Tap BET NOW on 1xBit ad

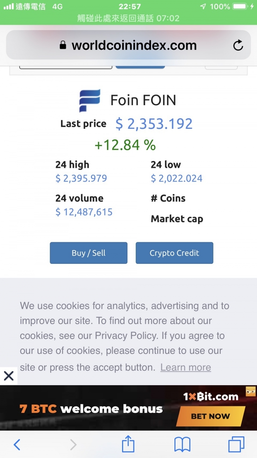(211, 416)
